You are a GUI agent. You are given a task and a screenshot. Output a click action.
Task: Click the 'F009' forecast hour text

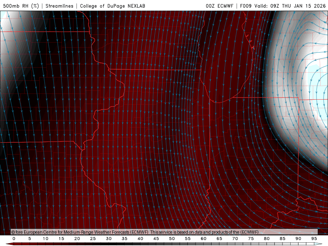246,6
